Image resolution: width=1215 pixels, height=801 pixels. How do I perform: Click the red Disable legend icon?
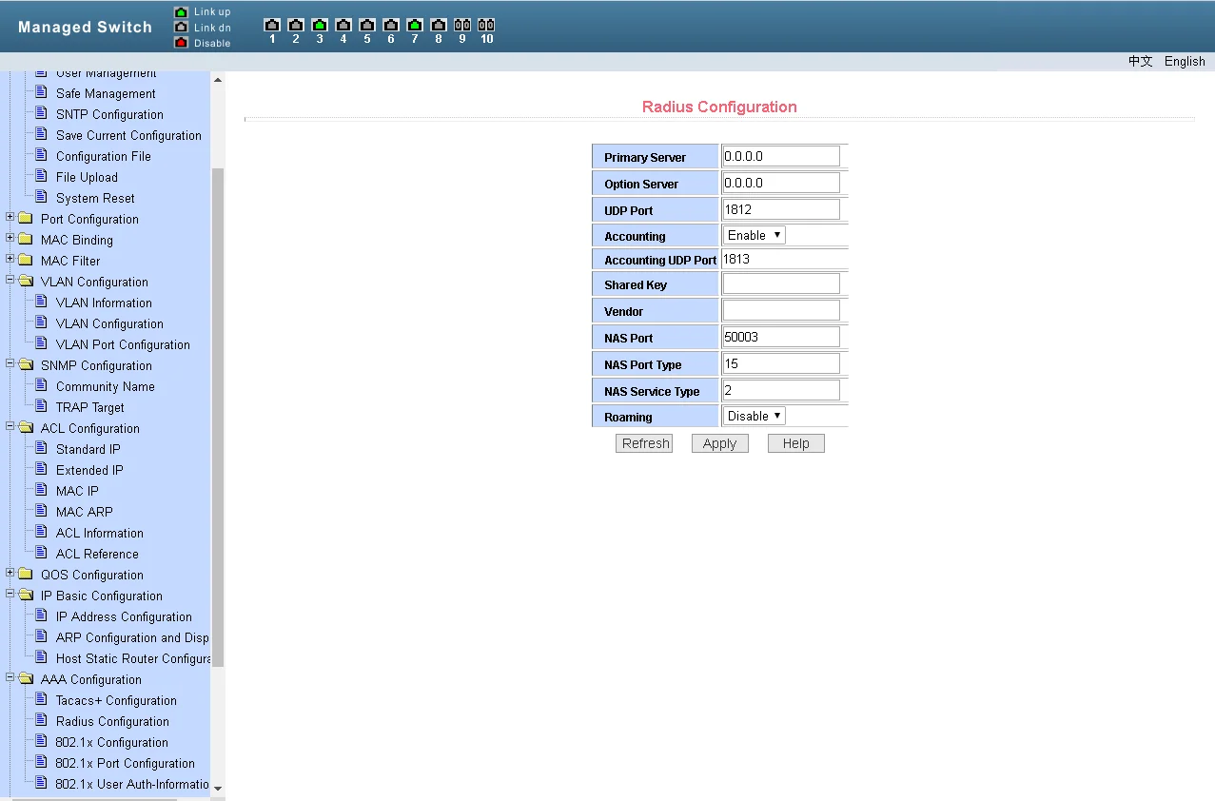(x=182, y=42)
